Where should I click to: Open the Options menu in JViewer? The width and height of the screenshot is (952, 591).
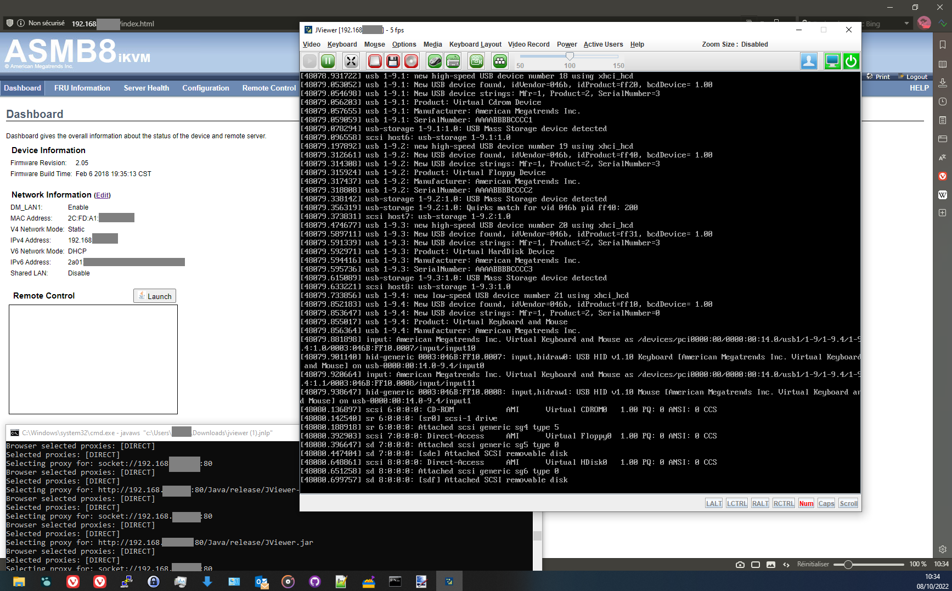pyautogui.click(x=404, y=44)
